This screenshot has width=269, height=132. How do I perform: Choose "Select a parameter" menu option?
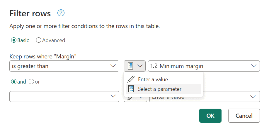pyautogui.click(x=159, y=89)
